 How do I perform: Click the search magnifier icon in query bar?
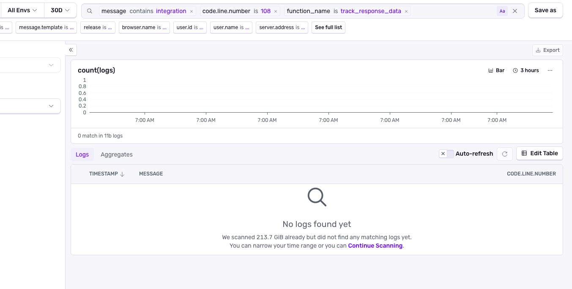(90, 11)
